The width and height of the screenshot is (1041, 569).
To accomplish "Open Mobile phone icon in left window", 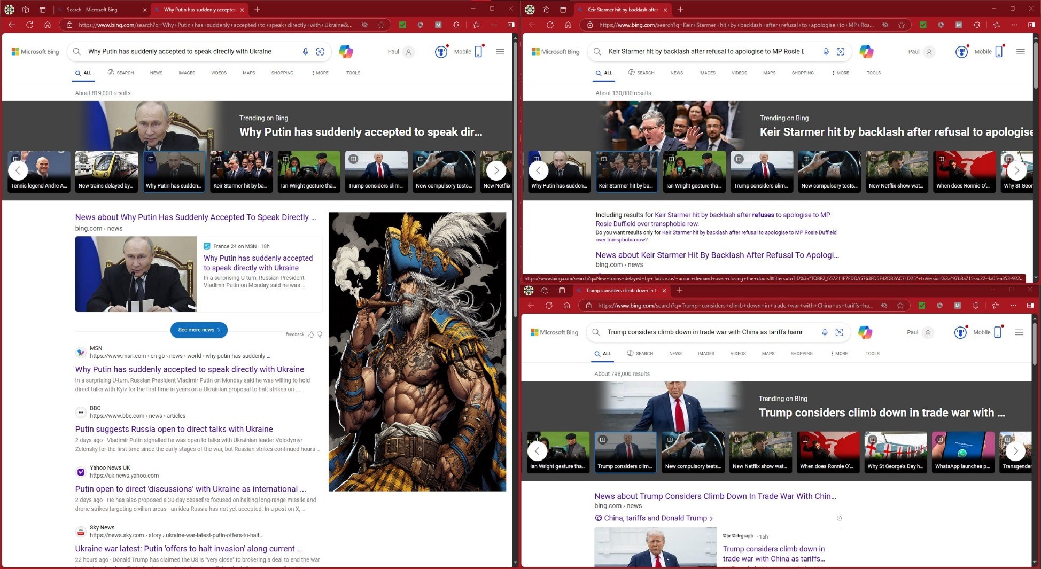I will (478, 52).
